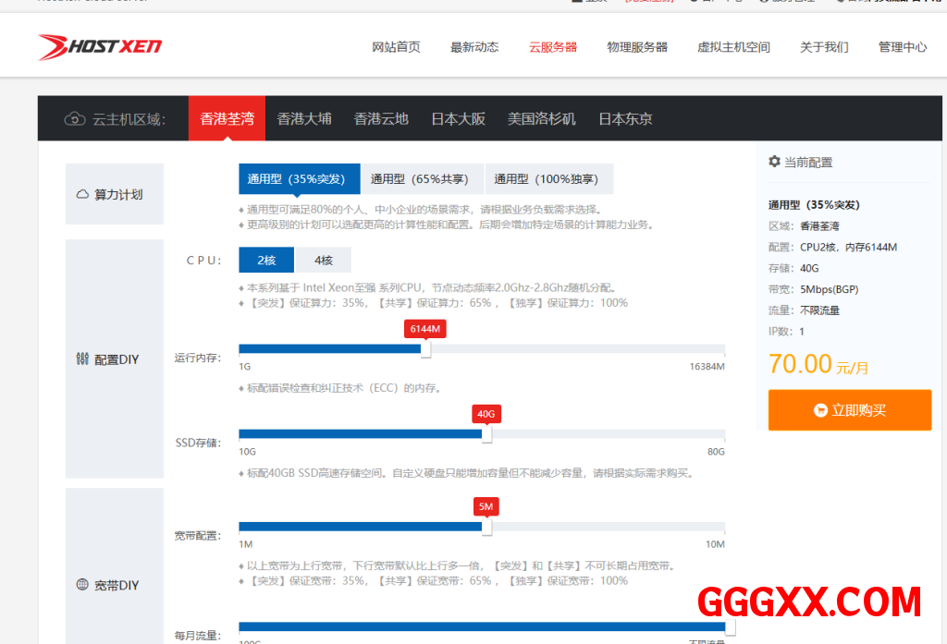Image resolution: width=947 pixels, height=644 pixels.
Task: Click the cloud icon beside 云主机区域
Action: pyautogui.click(x=75, y=119)
